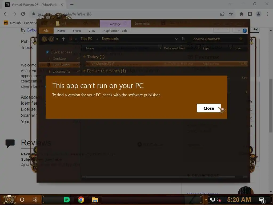Select Quick access in navigation pane

(61, 52)
